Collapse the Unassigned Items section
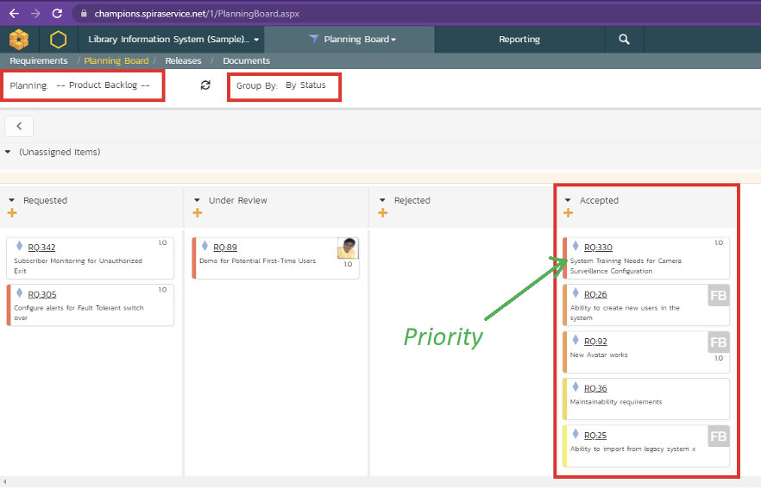Screen dimensions: 761x490 (x=9, y=153)
